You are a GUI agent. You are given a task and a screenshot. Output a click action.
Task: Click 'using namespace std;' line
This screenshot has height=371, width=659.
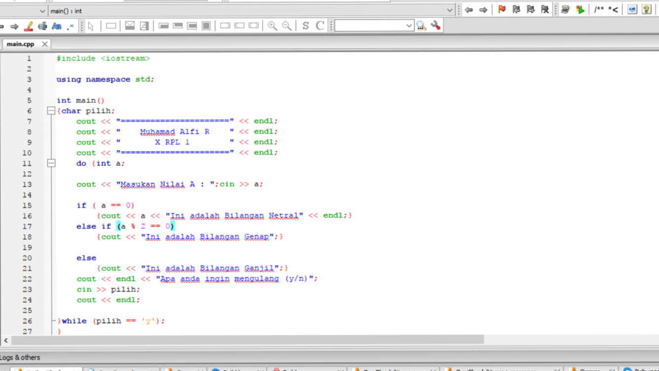(x=105, y=79)
